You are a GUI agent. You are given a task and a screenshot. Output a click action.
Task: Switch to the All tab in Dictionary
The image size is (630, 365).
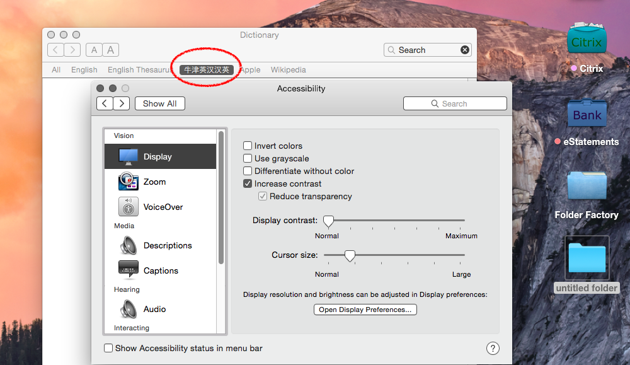pos(56,69)
